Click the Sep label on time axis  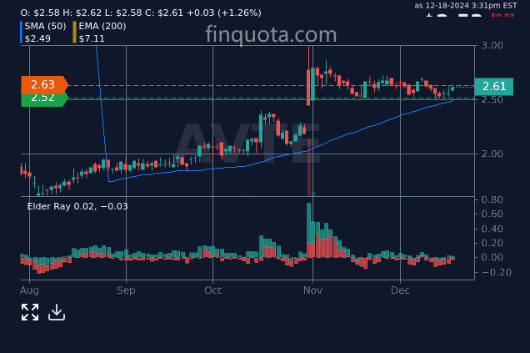[126, 290]
